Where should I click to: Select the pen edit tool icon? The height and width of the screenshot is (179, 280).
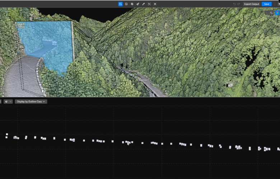tap(144, 4)
